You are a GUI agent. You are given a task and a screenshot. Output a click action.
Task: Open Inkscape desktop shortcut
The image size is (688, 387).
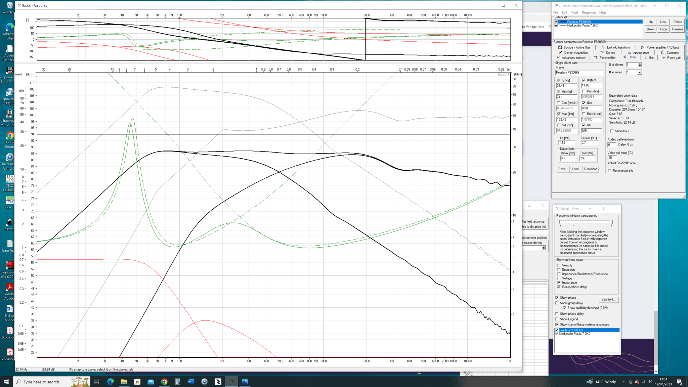pyautogui.click(x=9, y=224)
